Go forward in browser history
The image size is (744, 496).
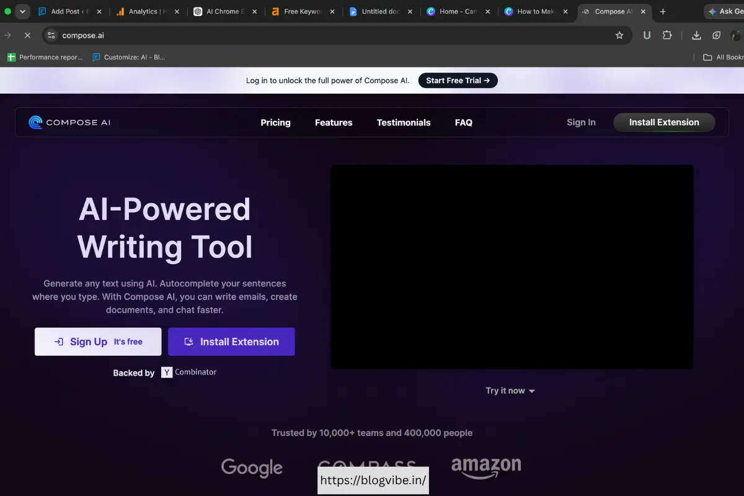point(8,35)
